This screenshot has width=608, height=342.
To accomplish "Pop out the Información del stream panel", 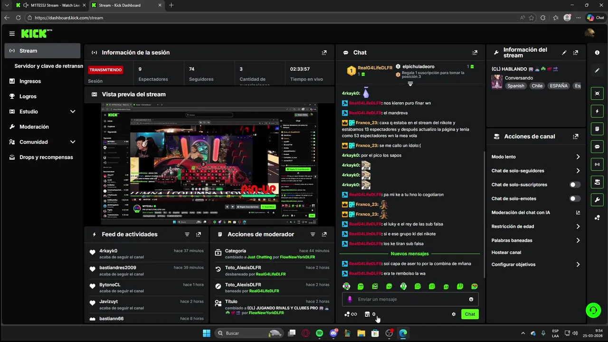I will [576, 53].
